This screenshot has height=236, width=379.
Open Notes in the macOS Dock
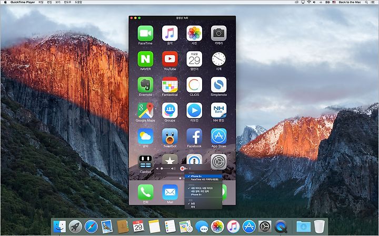point(154,227)
